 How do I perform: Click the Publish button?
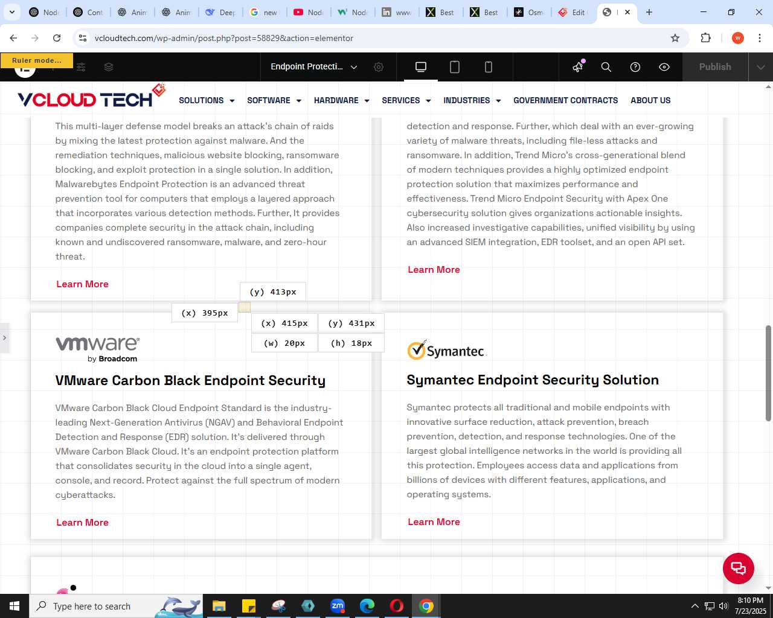(x=715, y=67)
